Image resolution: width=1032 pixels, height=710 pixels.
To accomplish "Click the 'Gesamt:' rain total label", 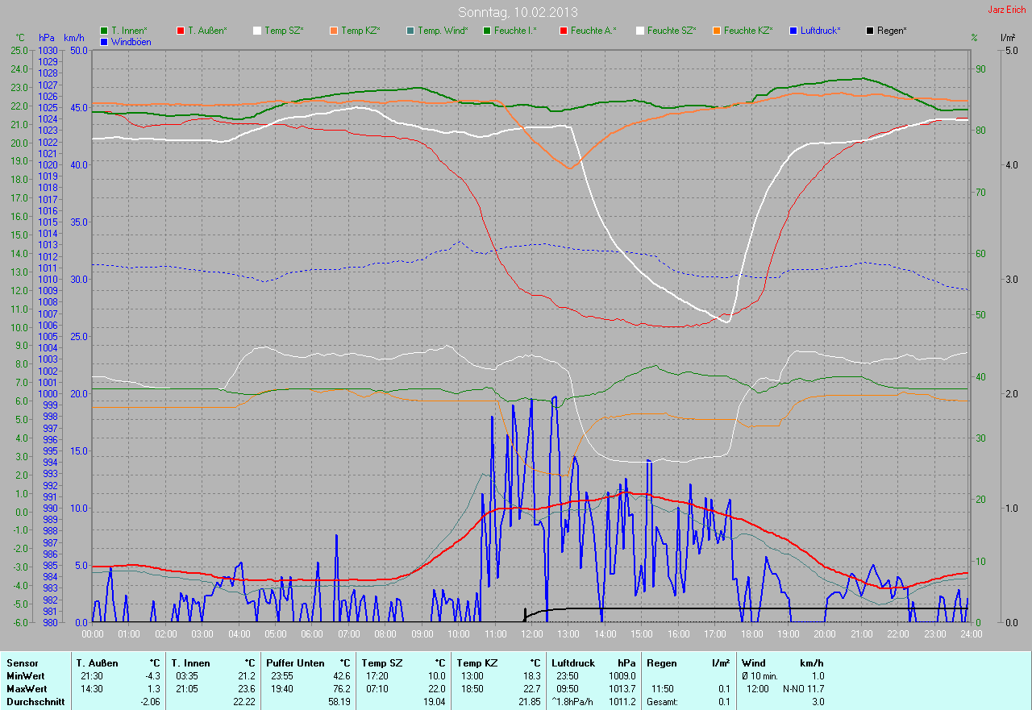I will pos(662,702).
